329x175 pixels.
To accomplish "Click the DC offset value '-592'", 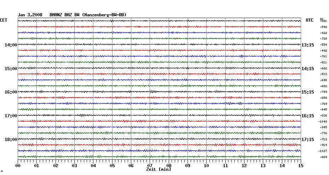I will [323, 27].
